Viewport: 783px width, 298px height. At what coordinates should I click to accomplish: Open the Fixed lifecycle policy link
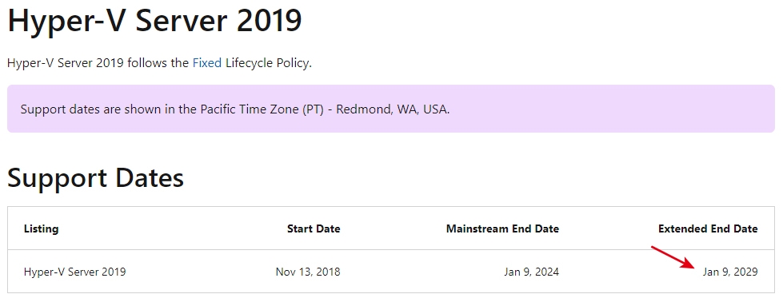click(206, 64)
